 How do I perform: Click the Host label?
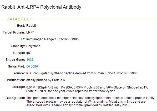click(x=21, y=26)
